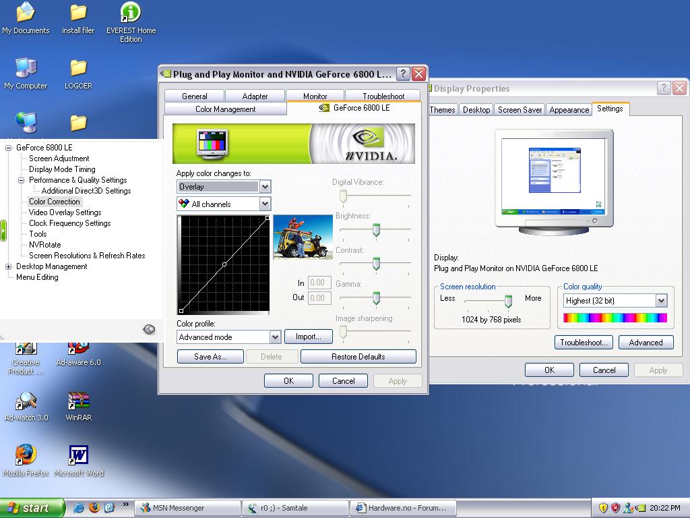Launch the Mozilla Firefox desktop icon

coord(26,460)
